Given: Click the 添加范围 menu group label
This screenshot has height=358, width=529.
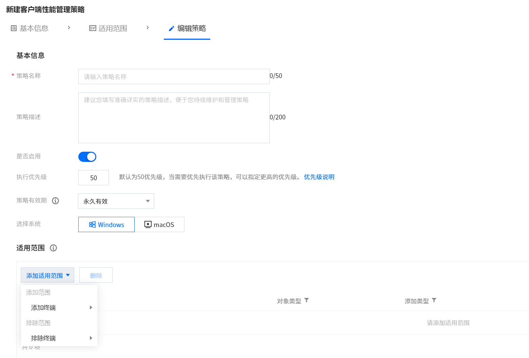Looking at the screenshot, I should pyautogui.click(x=38, y=293).
